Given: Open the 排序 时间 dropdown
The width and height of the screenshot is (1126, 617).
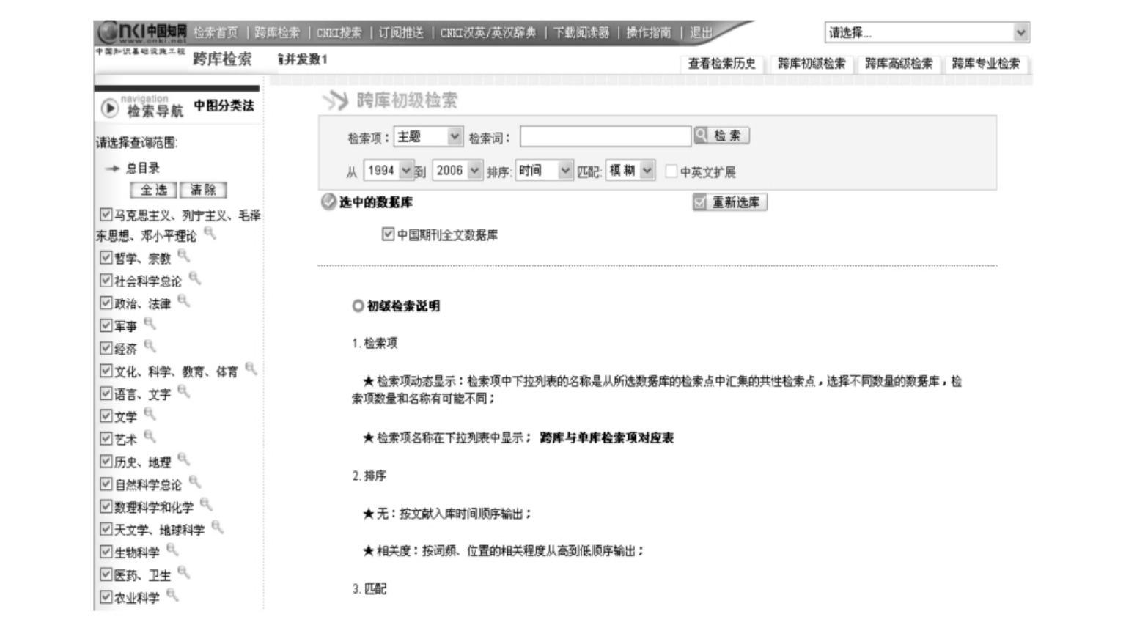Looking at the screenshot, I should pyautogui.click(x=544, y=171).
